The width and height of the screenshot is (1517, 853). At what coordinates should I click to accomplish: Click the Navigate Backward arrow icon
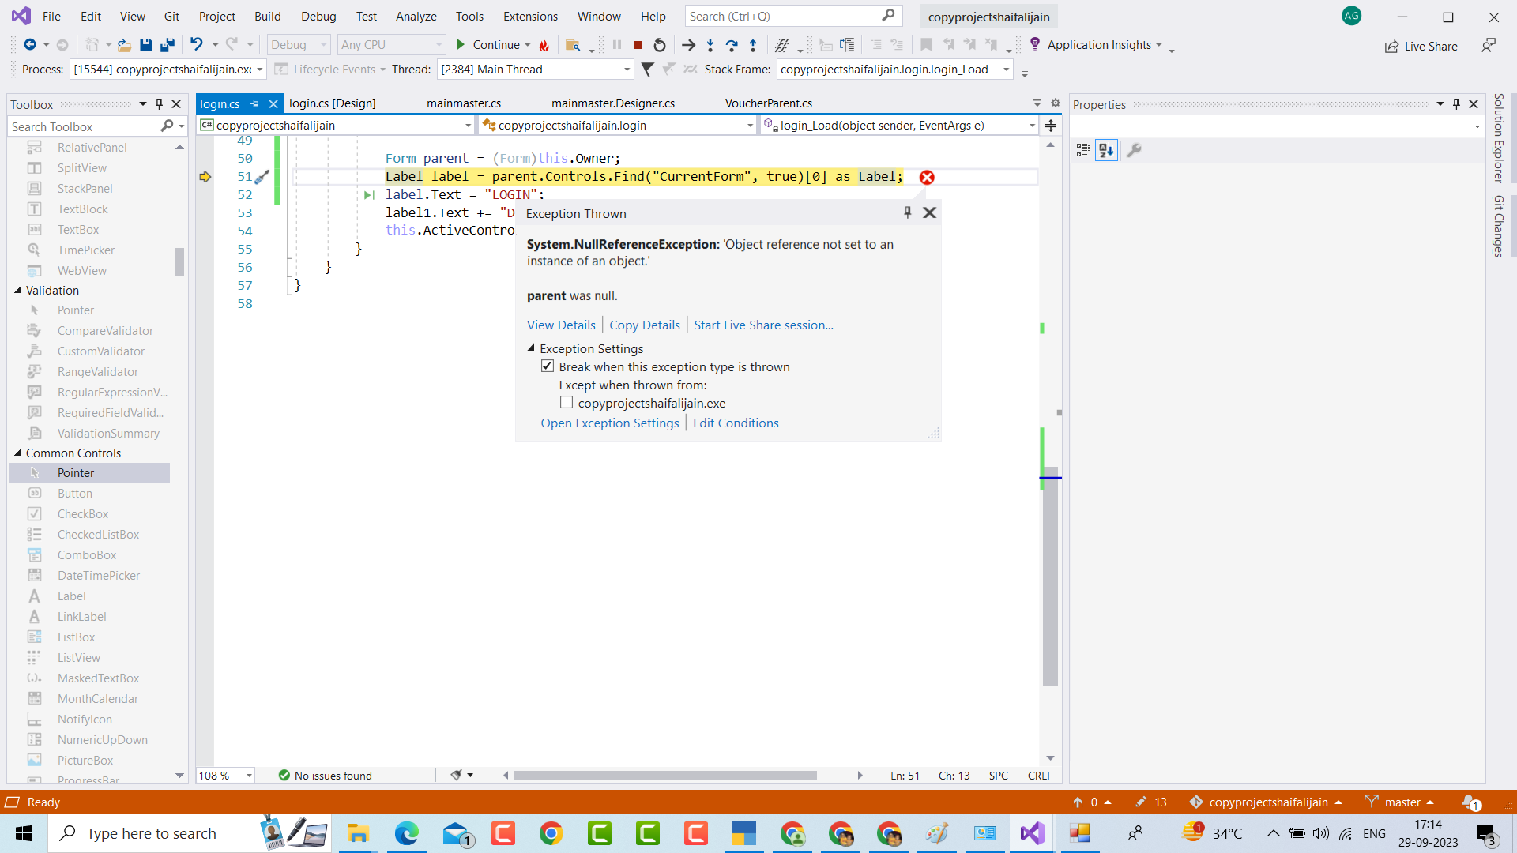[29, 45]
